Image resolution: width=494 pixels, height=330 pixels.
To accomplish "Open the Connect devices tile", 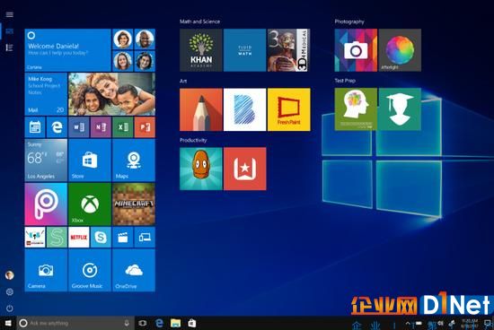I will tap(145, 238).
